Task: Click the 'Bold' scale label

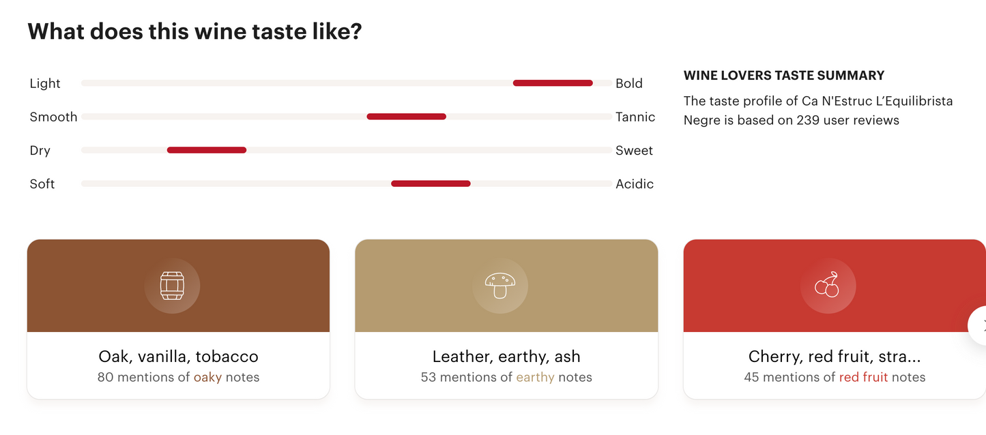Action: pyautogui.click(x=628, y=83)
